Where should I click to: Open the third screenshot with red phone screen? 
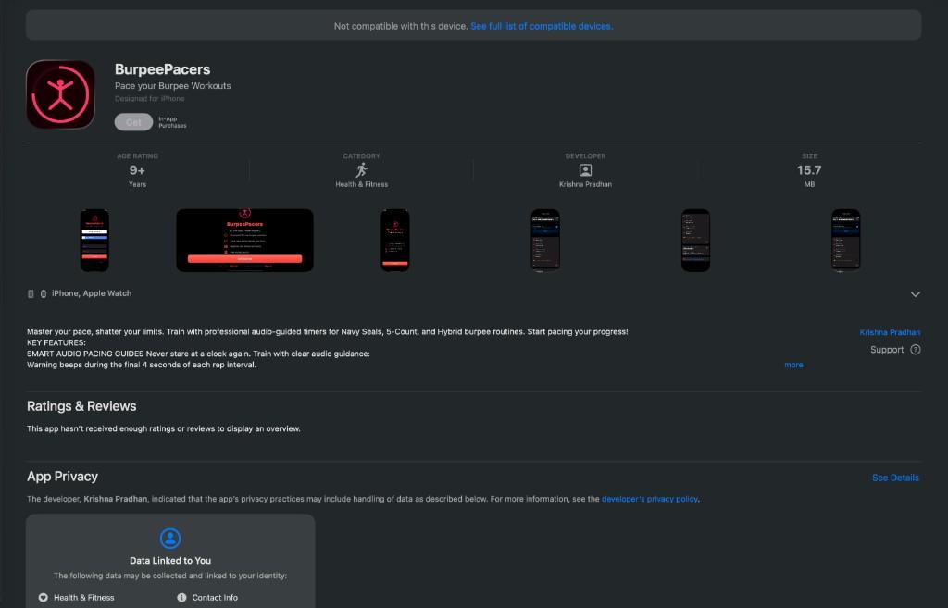395,241
